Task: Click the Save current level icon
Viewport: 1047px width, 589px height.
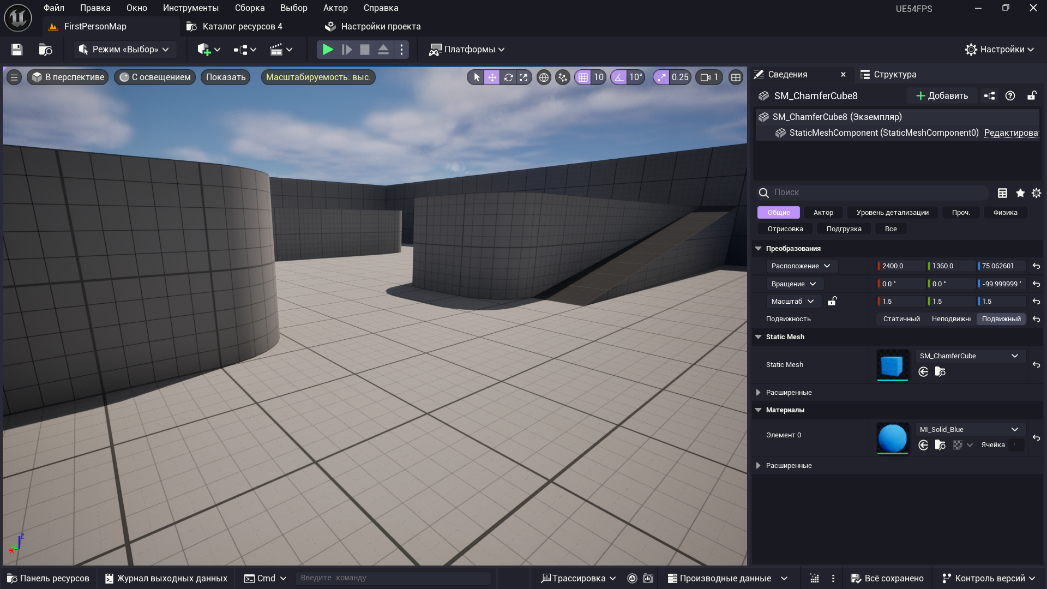Action: (x=17, y=50)
